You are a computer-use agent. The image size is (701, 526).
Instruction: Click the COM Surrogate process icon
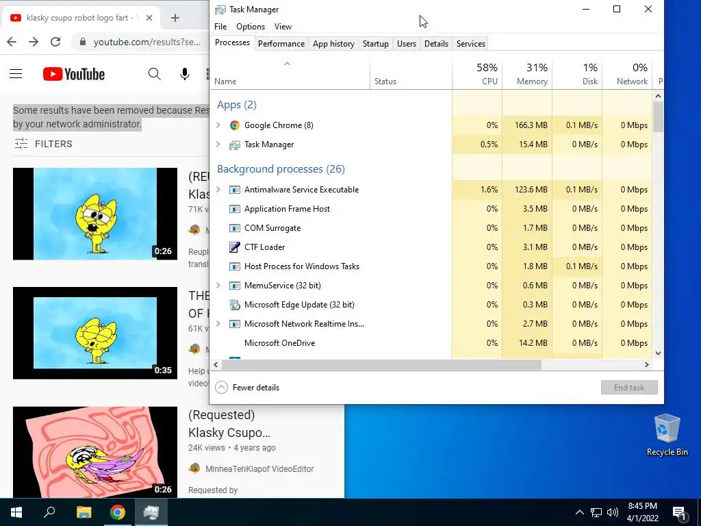pyautogui.click(x=235, y=228)
